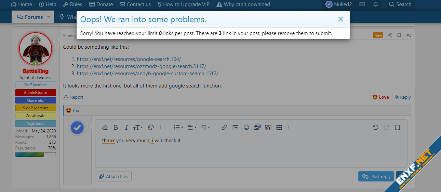
Task: Open the ozzmodz-google-search resource link
Action: [x=142, y=66]
